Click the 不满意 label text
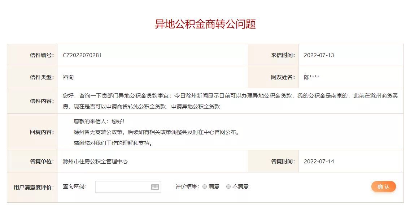 coord(240,186)
